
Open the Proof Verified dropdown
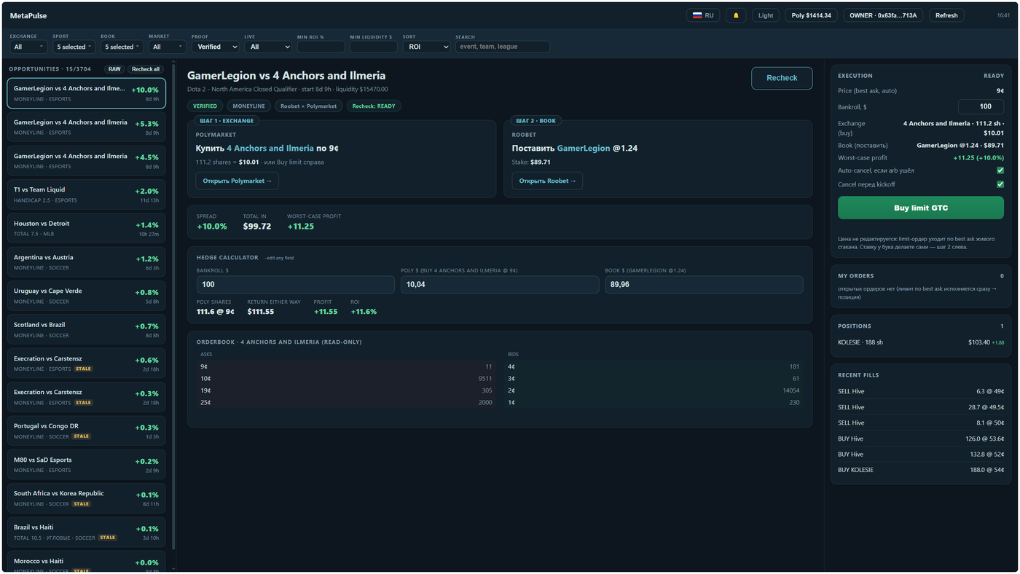pyautogui.click(x=215, y=47)
